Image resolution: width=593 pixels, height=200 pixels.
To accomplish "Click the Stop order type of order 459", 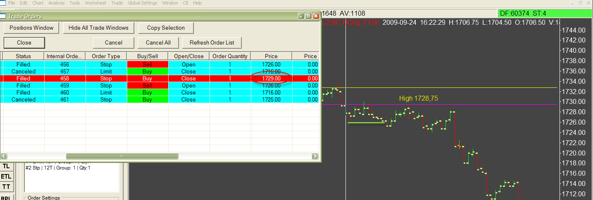I will [106, 85].
